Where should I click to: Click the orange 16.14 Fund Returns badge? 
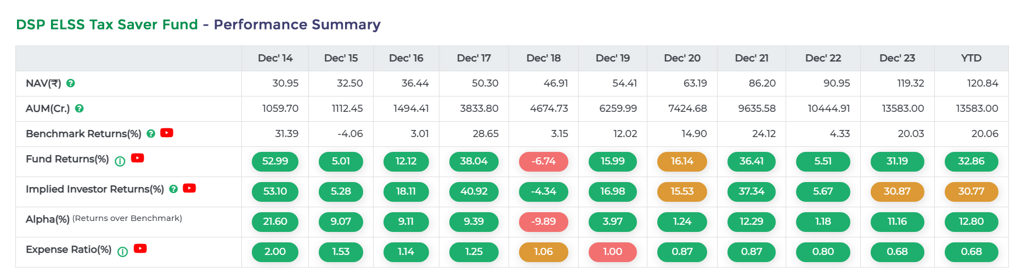[x=682, y=161]
